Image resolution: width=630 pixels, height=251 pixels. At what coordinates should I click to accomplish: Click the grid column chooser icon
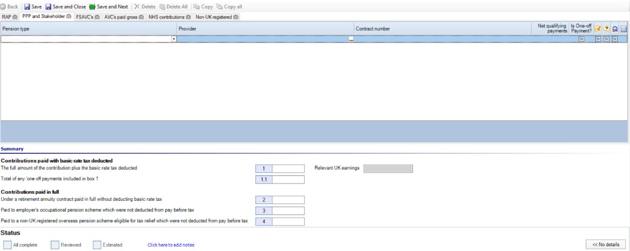pyautogui.click(x=623, y=29)
